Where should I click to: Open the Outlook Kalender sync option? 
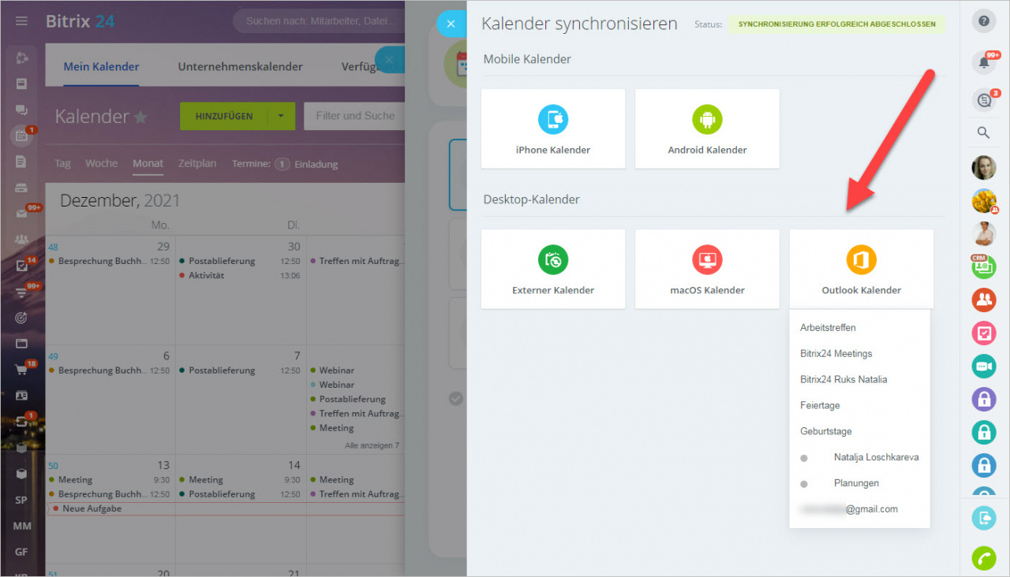point(861,269)
